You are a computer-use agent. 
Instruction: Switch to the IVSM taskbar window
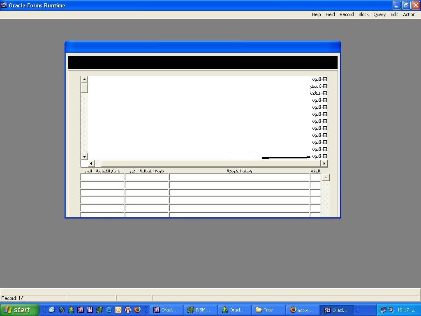(199, 310)
